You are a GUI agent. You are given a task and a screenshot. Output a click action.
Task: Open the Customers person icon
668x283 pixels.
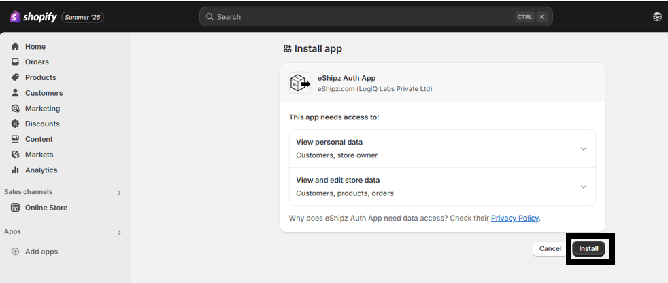click(x=16, y=92)
